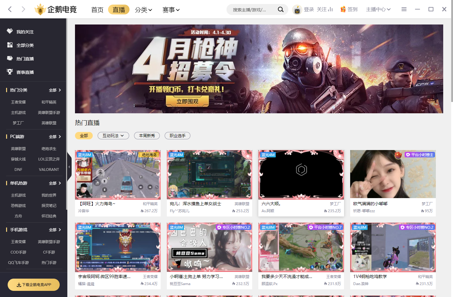453x297 pixels.
Task: Expand 全部 beside PC端游
Action: click(55, 137)
